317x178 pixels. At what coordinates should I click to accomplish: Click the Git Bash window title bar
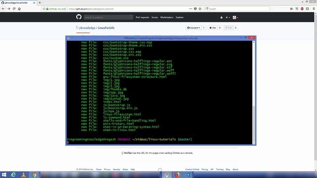point(160,38)
